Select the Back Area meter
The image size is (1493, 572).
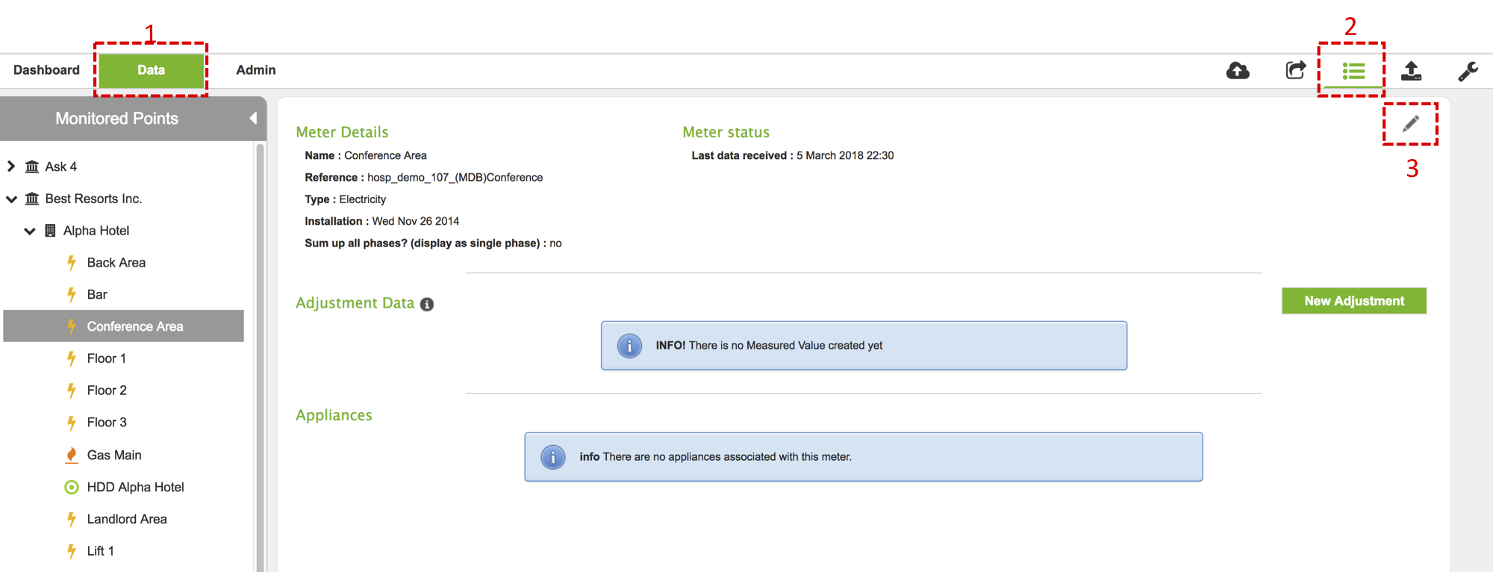(116, 263)
